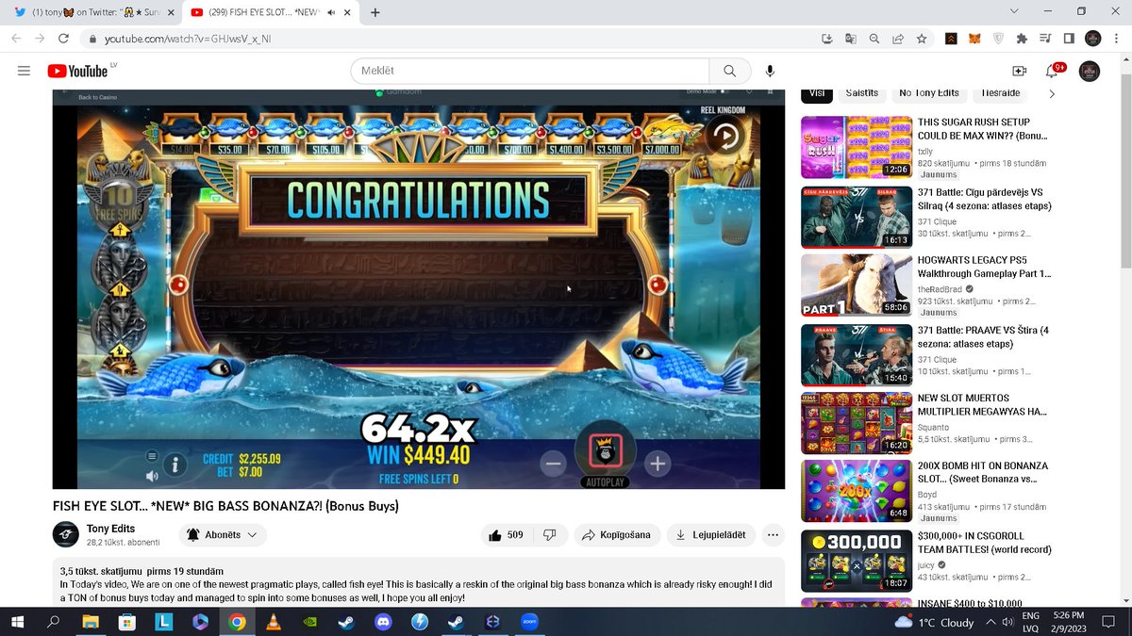Toggle the Chrome side panel icon
Viewport: 1132px width, 636px height.
pyautogui.click(x=1069, y=39)
